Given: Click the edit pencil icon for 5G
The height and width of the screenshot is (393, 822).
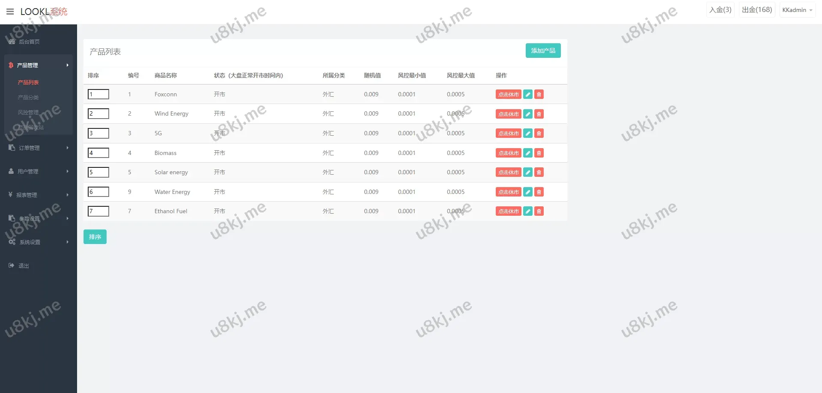Looking at the screenshot, I should (x=528, y=134).
